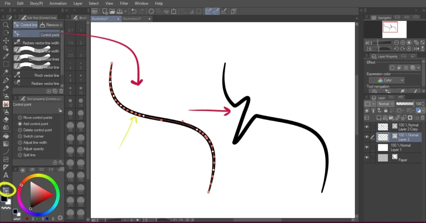Select Layer 2 Copy thumbnail
Viewport: 426px width, 223px height.
coord(383,127)
